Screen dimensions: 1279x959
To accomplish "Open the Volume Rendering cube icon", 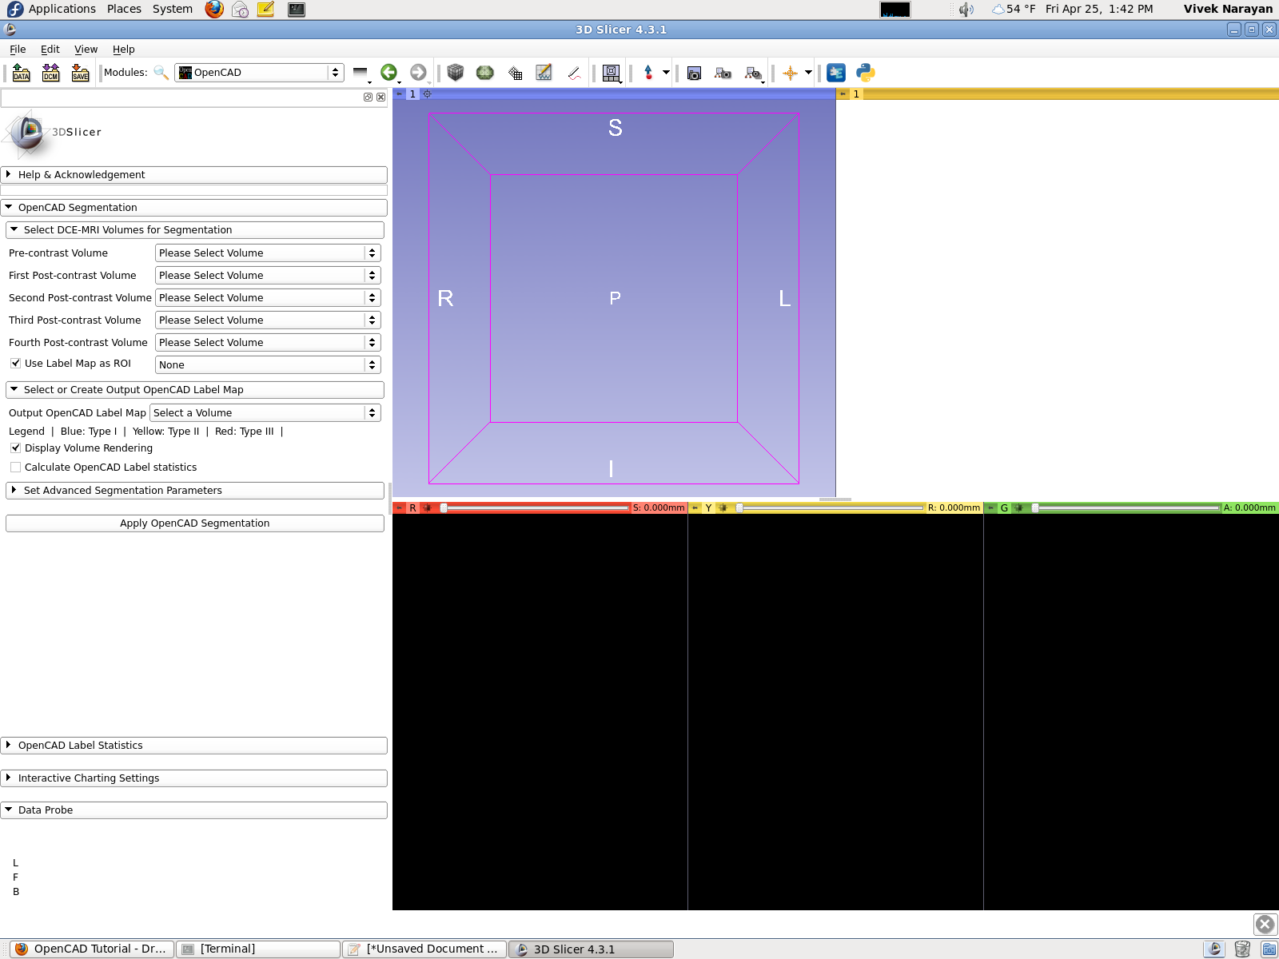I will click(456, 73).
